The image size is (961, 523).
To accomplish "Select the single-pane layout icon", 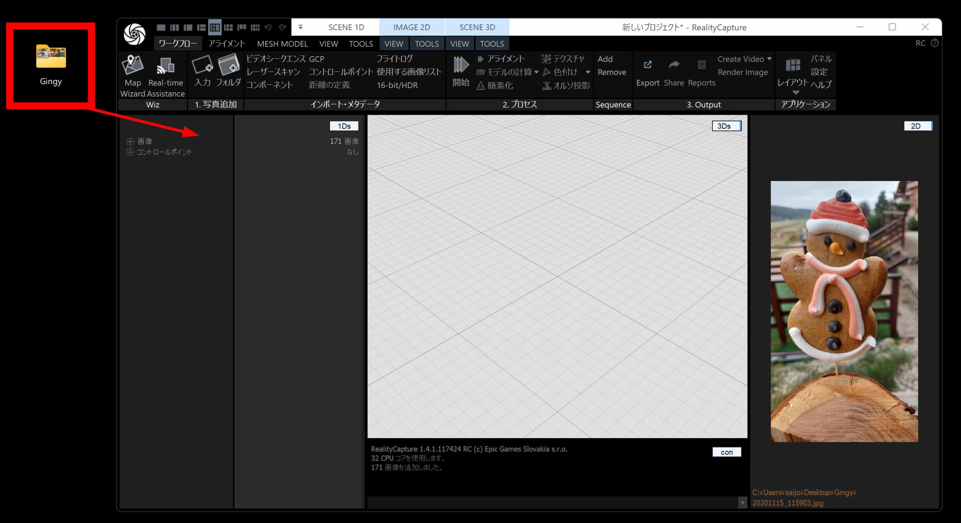I will [x=161, y=27].
